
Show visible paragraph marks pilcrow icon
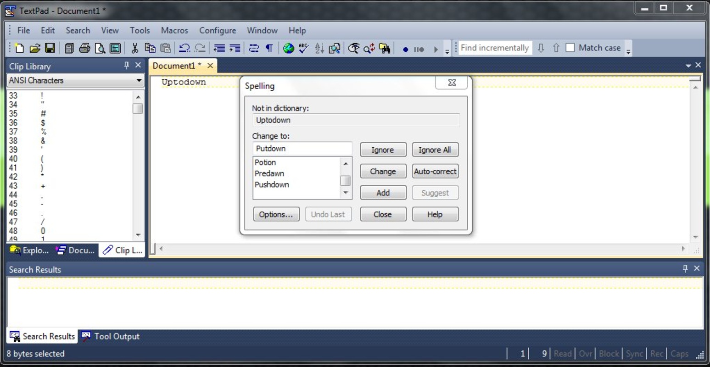coord(269,48)
